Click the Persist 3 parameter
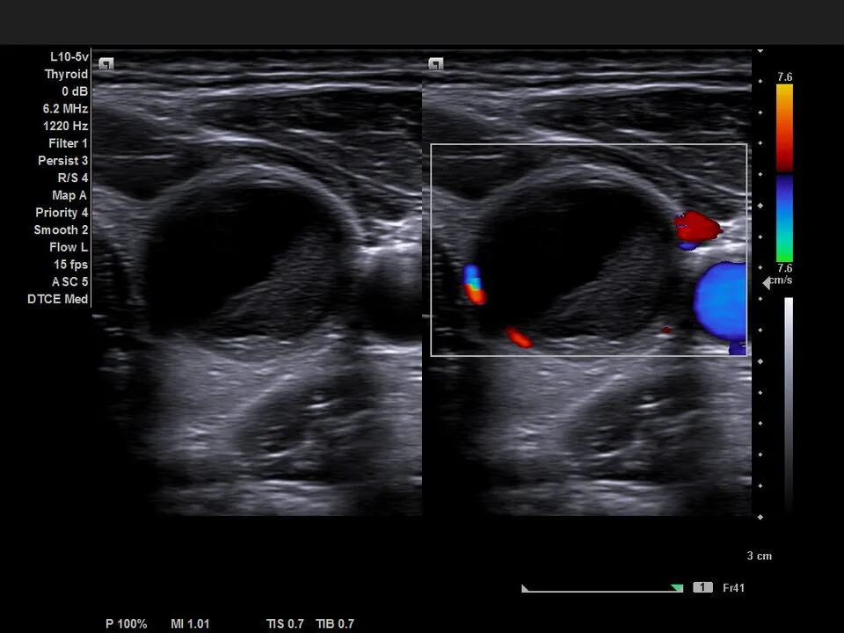Viewport: 844px width, 633px height. point(62,161)
